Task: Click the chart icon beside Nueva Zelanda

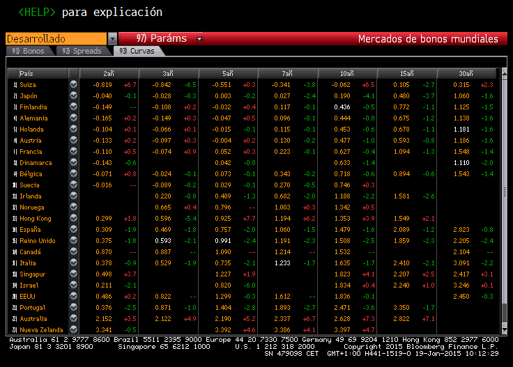Action: (74, 329)
